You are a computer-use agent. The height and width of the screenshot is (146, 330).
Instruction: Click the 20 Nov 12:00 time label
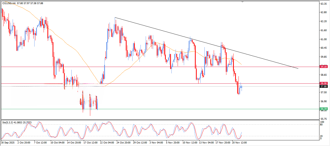pos(239,142)
